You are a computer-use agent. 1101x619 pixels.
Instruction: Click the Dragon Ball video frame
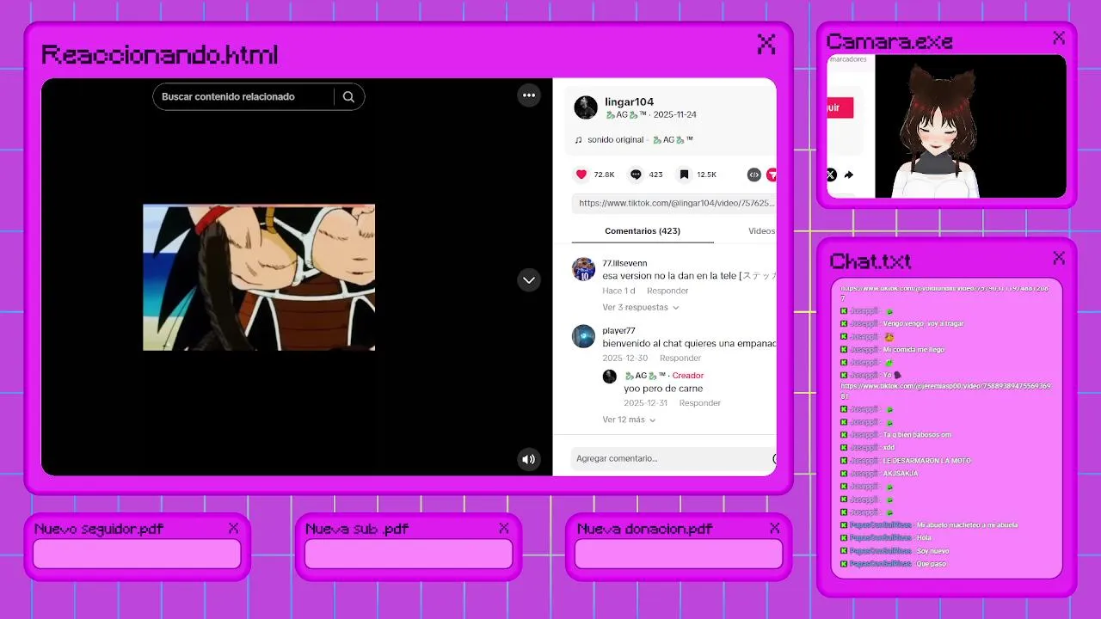coord(259,278)
